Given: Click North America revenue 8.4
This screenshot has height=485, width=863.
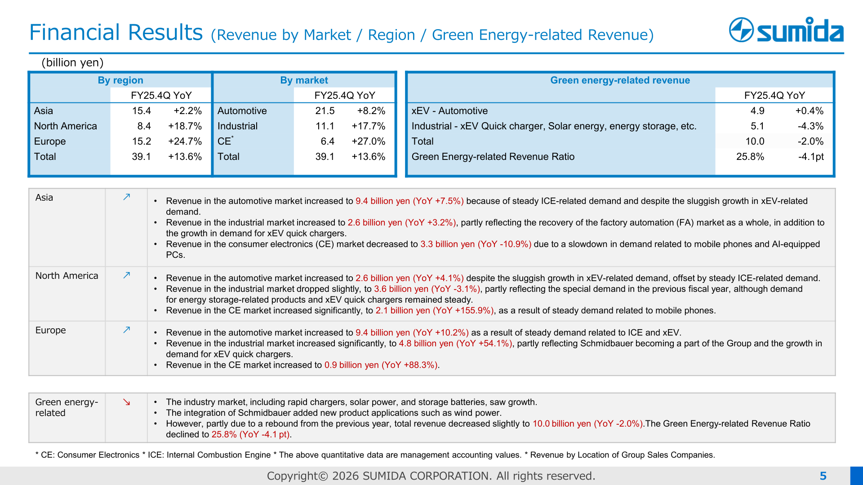Looking at the screenshot, I should 144,126.
